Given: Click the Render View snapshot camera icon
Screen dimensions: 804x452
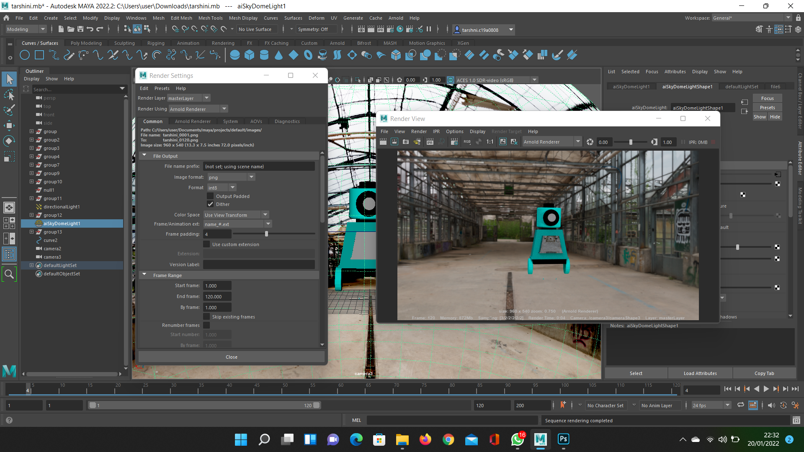Looking at the screenshot, I should tap(406, 142).
